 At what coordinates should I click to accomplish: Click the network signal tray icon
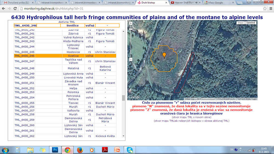coord(249,150)
